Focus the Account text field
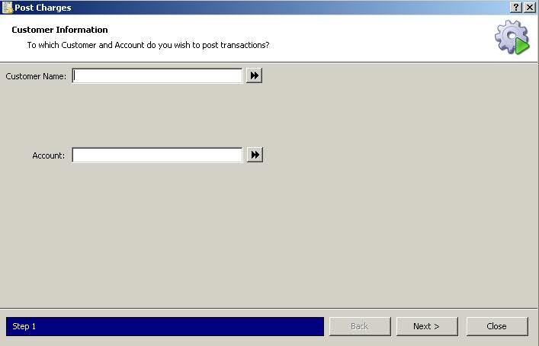Viewport: 539px width, 346px height. [157, 155]
